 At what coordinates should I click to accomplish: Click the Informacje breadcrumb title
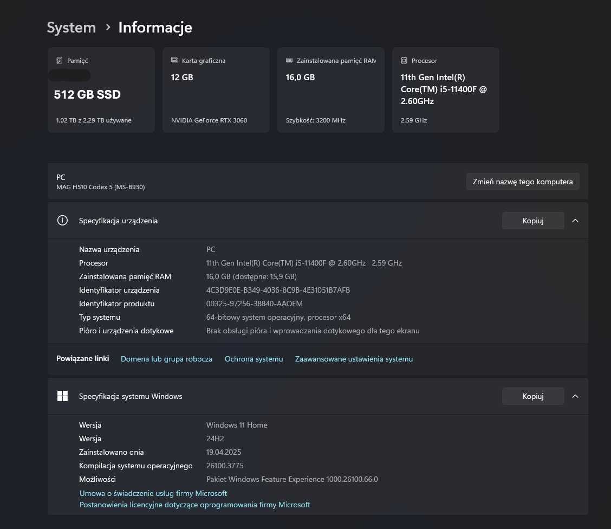pos(155,28)
